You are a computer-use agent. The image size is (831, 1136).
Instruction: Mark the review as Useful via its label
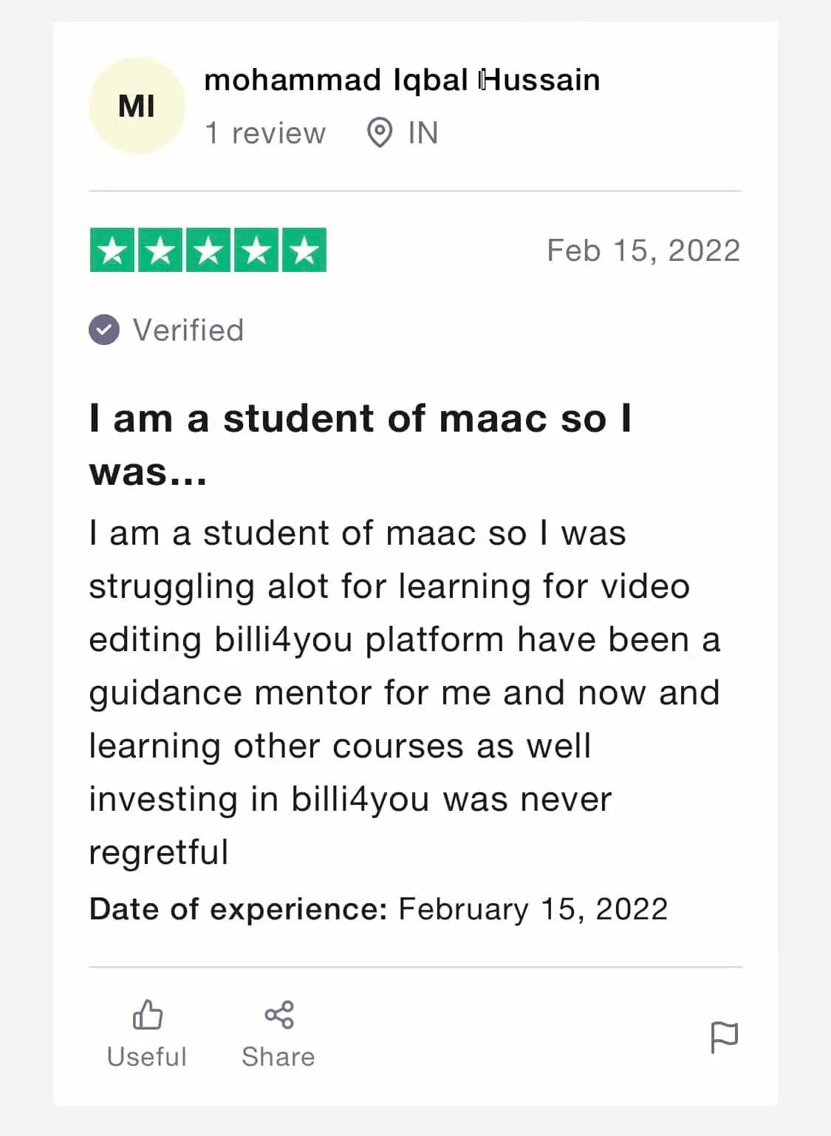coord(147,1057)
